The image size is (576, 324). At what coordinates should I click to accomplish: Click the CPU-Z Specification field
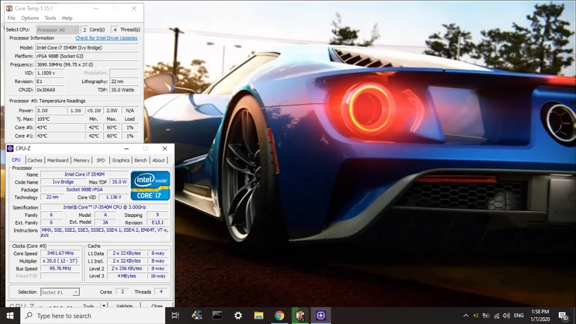(104, 207)
